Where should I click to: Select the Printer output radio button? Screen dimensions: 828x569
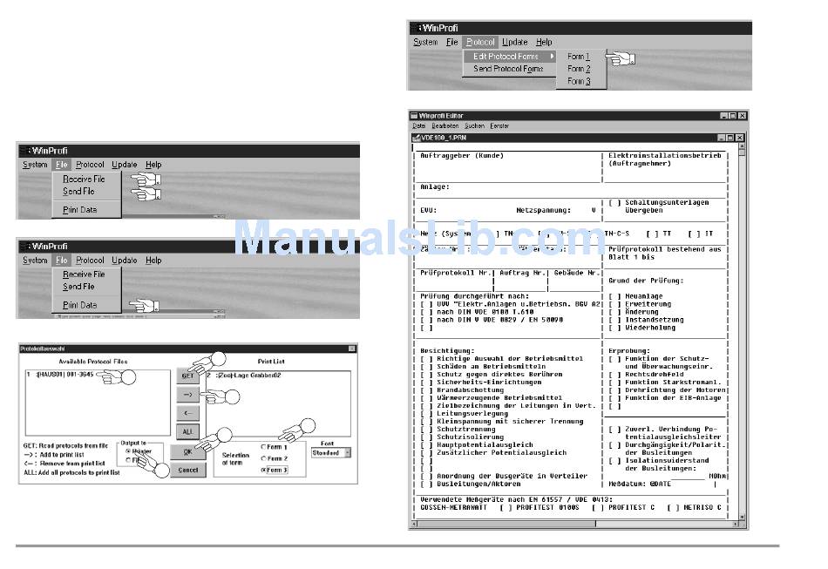tap(128, 452)
